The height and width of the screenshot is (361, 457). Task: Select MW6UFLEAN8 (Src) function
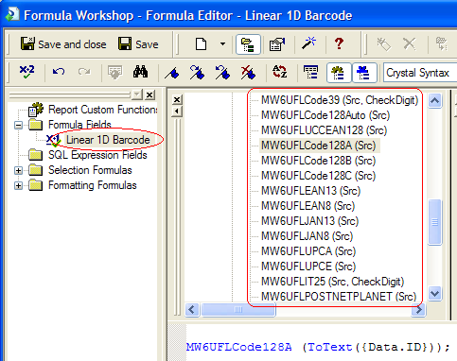(x=308, y=206)
